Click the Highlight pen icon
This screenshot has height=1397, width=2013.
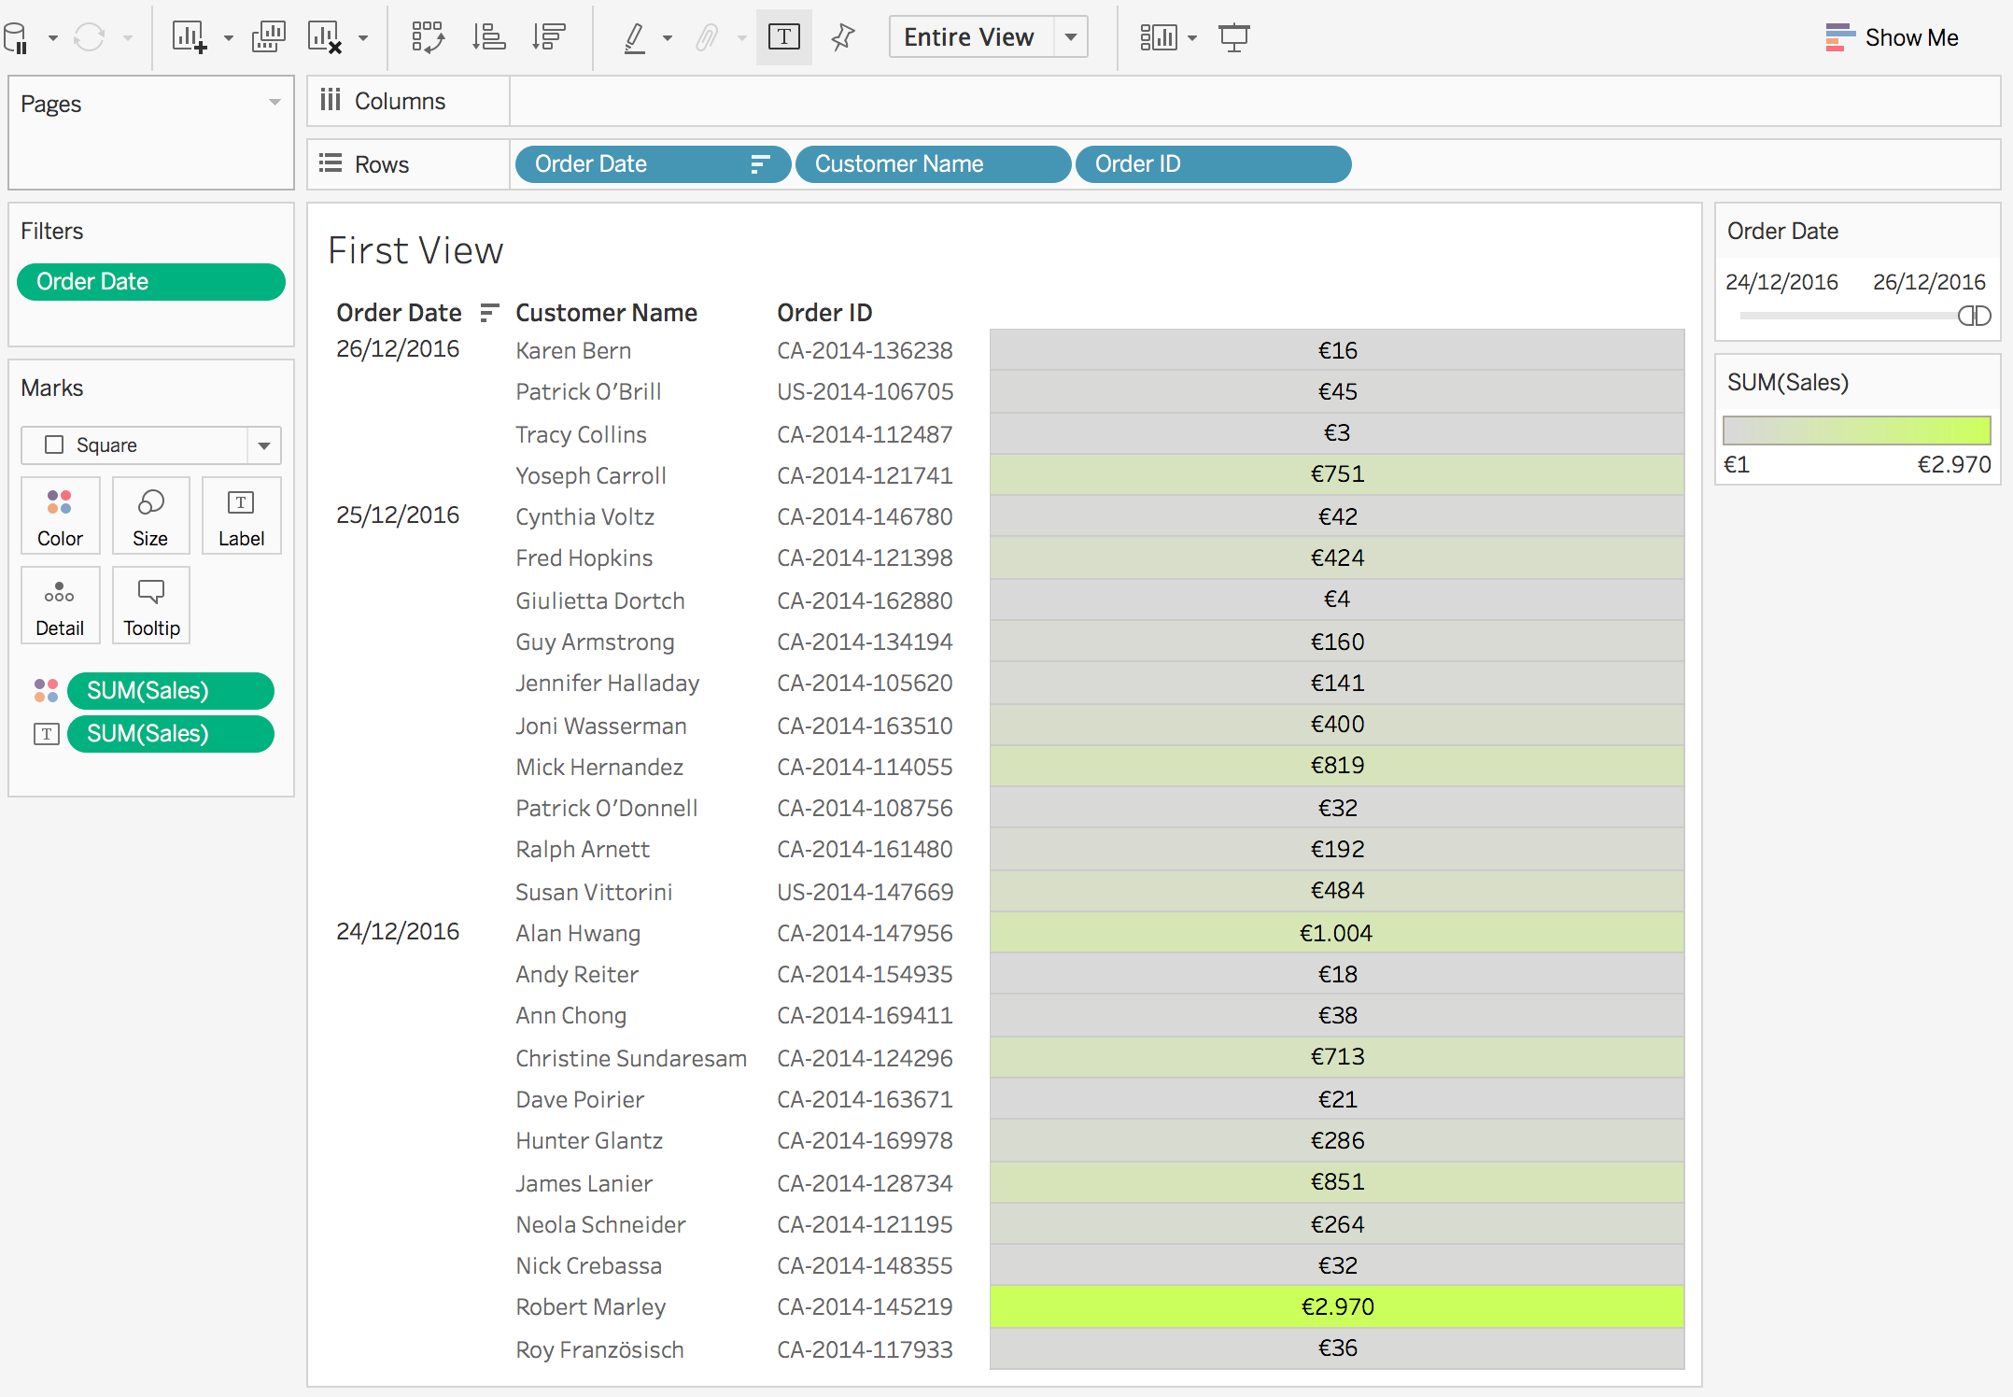click(635, 37)
